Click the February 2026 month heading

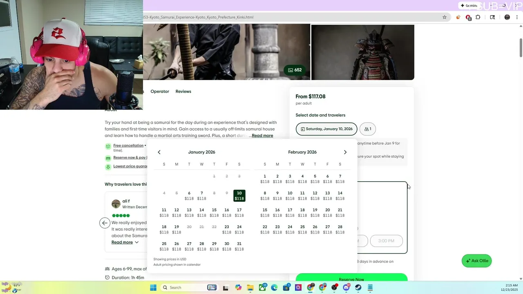click(x=302, y=152)
